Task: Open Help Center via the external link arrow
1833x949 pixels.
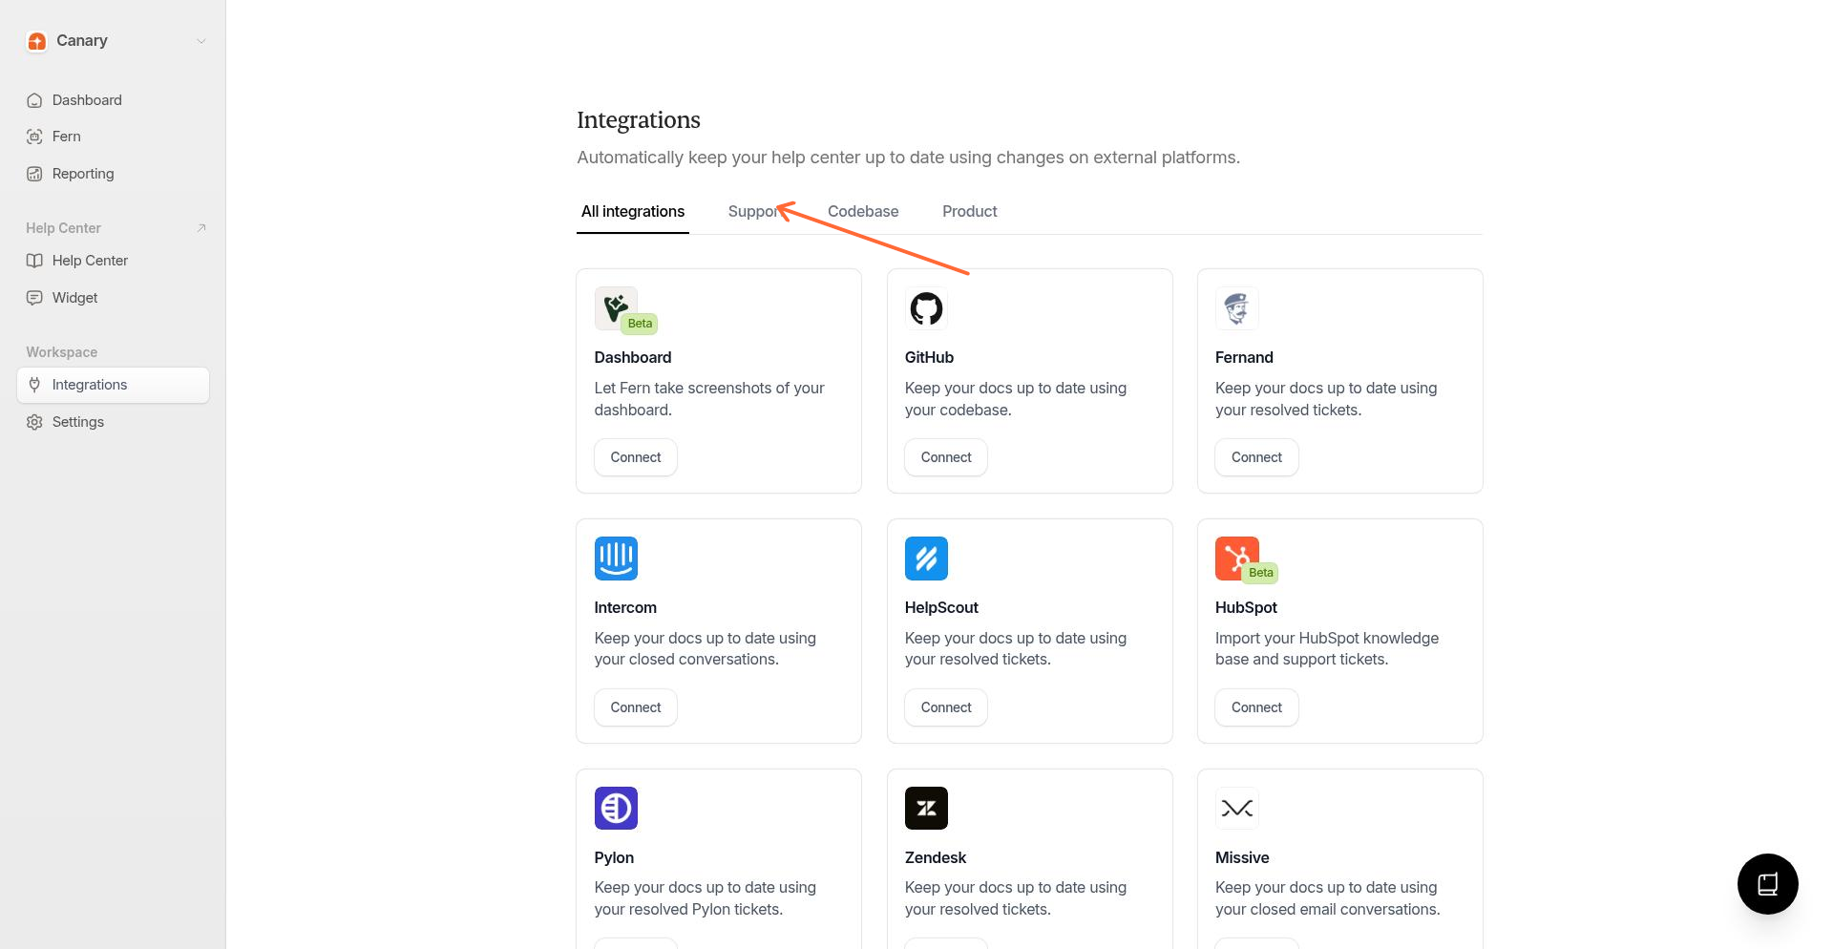Action: (201, 227)
